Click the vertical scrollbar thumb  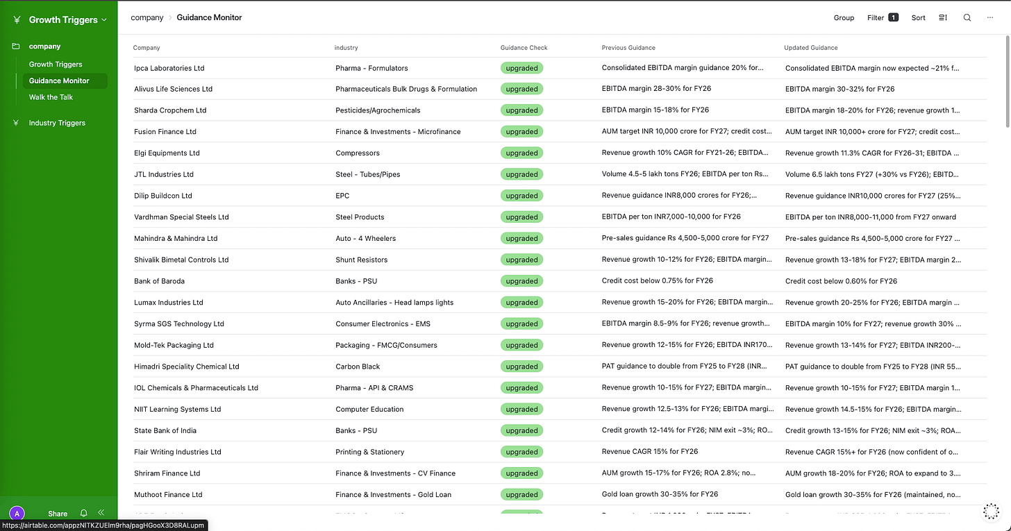pyautogui.click(x=1008, y=83)
